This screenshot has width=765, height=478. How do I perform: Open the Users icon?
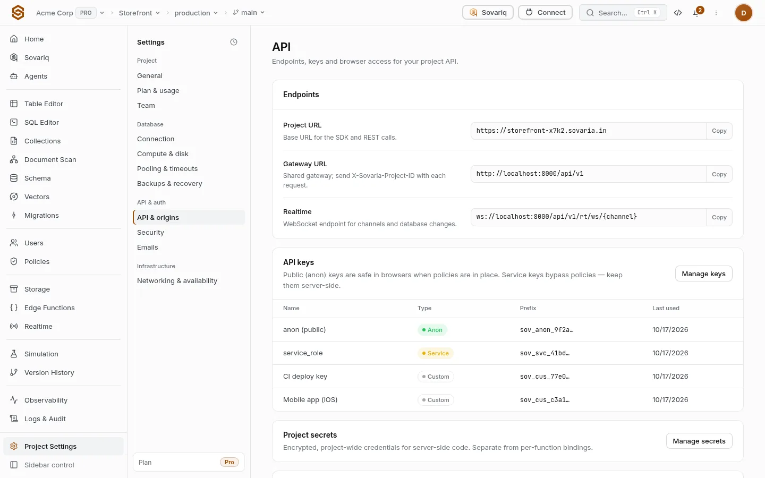pyautogui.click(x=14, y=243)
